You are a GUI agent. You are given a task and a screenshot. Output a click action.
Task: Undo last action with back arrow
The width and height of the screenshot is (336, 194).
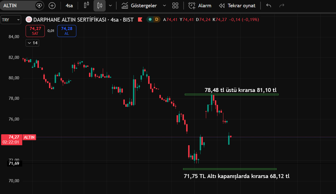pyautogui.click(x=269, y=6)
